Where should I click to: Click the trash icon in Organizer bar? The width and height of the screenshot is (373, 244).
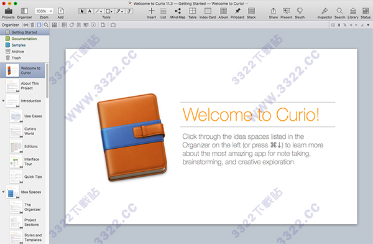(32, 25)
